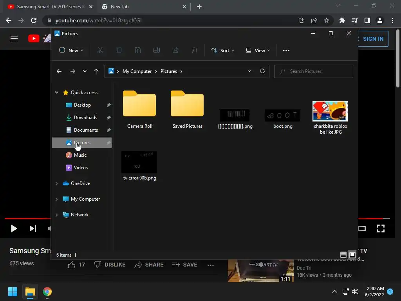The image size is (401, 301).
Task: Click the Delete trash icon
Action: click(194, 51)
